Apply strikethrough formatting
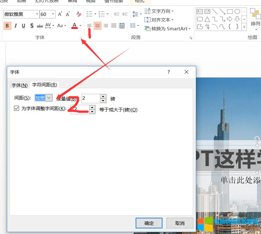Screen dimensions: 261x234 tap(39, 25)
